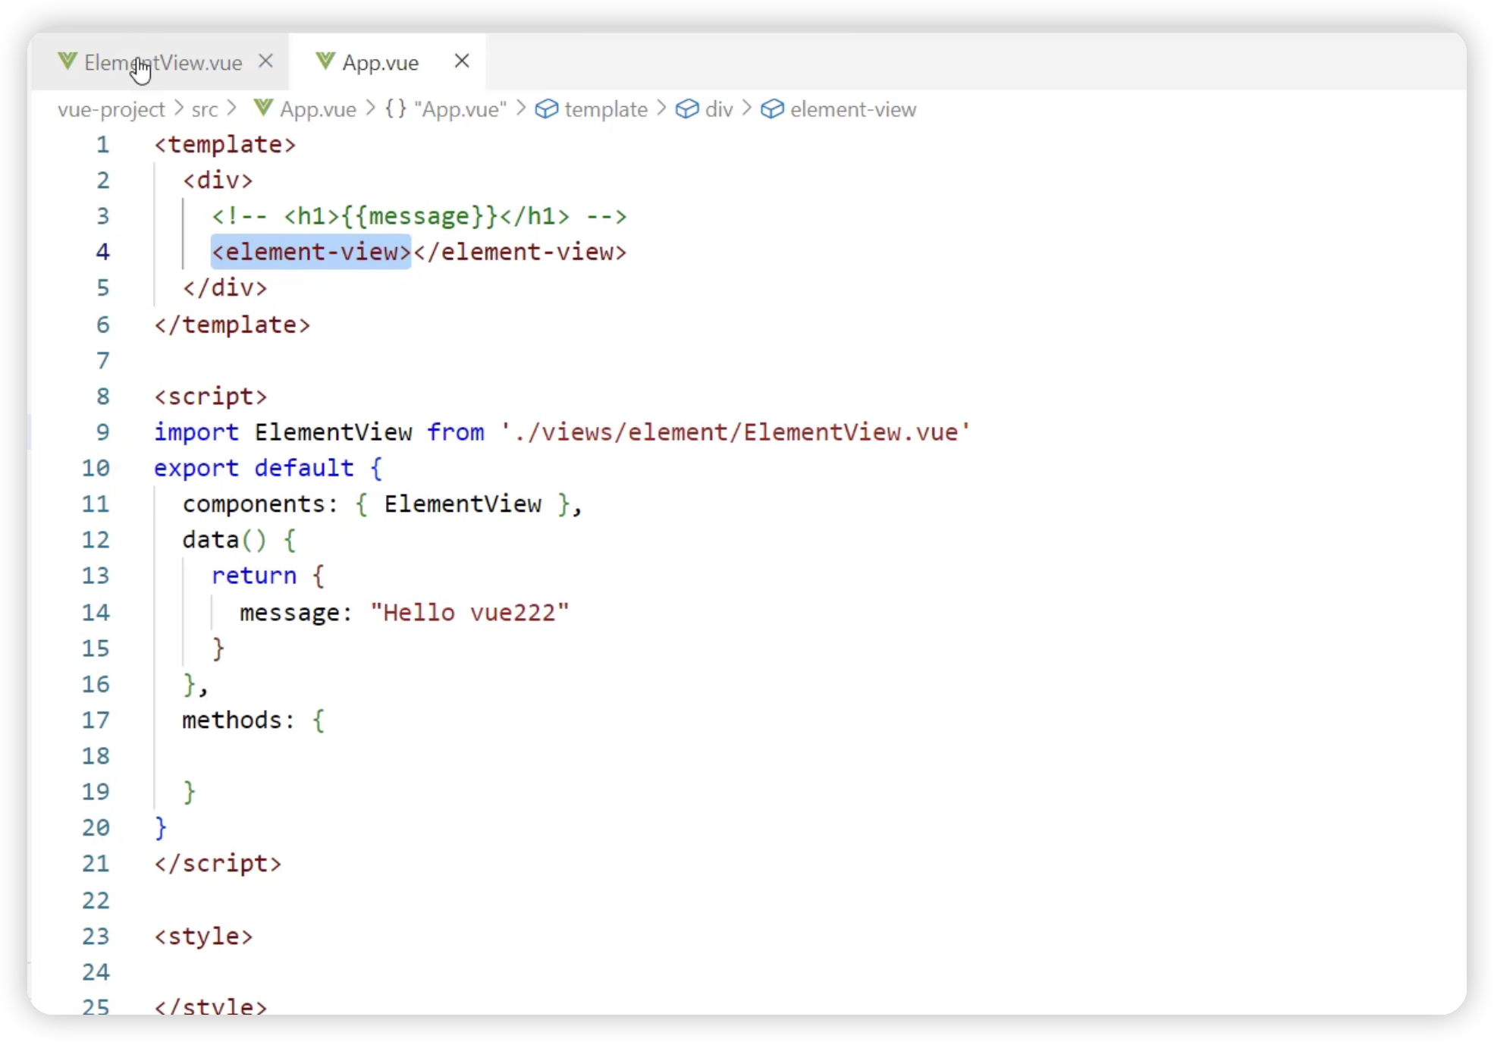Viewport: 1494px width, 1042px height.
Task: Click cube icon beside template breadcrumb
Action: pyautogui.click(x=546, y=109)
